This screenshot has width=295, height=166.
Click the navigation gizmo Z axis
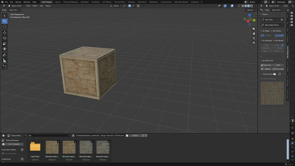[250, 15]
